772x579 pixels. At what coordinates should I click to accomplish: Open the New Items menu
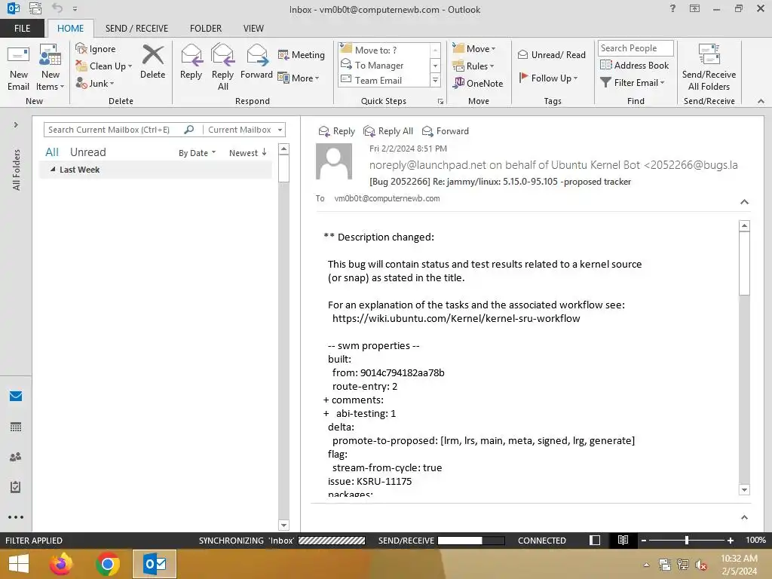point(51,68)
